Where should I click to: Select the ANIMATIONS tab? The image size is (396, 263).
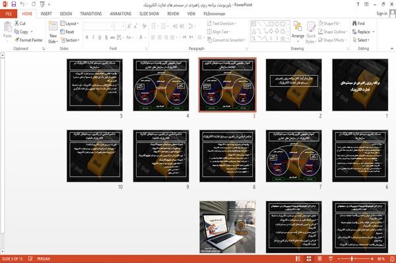[x=121, y=14]
